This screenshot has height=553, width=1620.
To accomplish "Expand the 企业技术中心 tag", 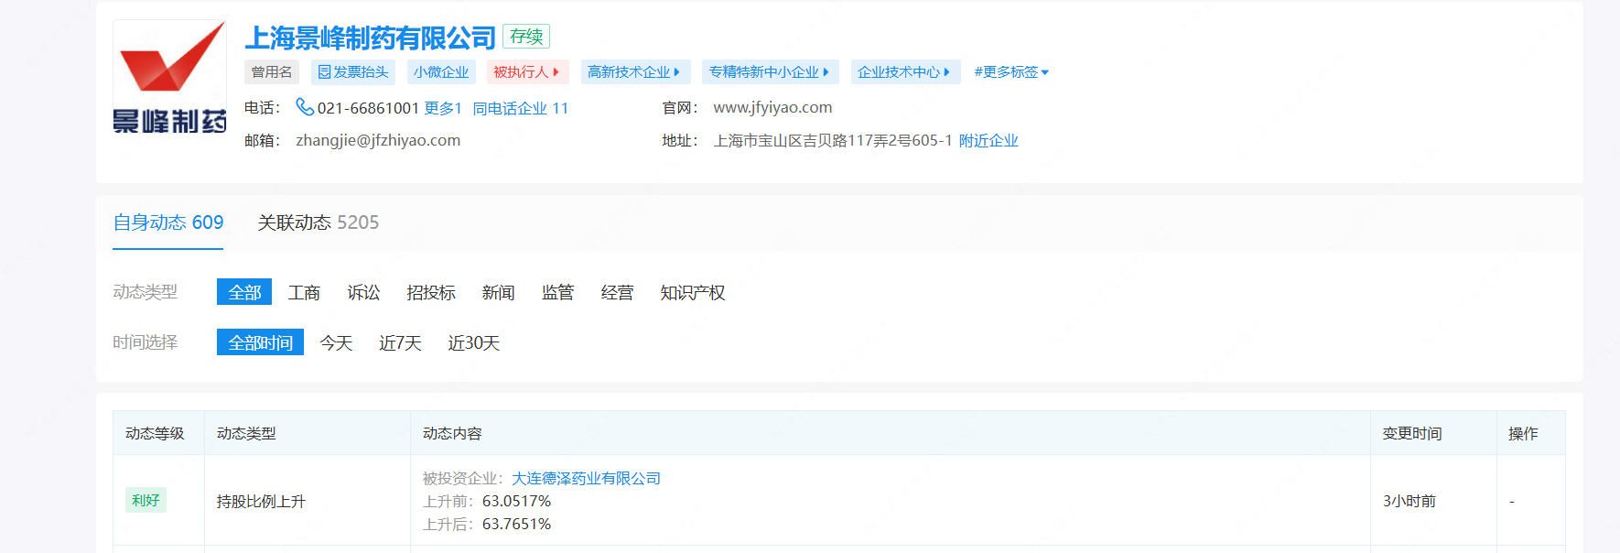I will 904,72.
